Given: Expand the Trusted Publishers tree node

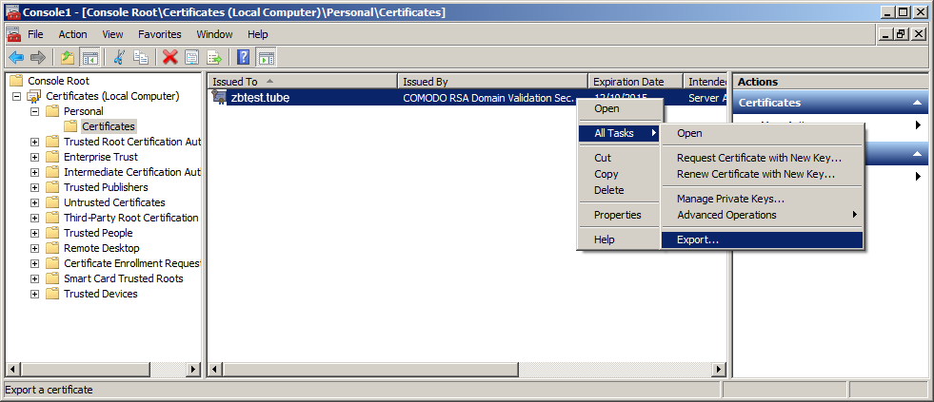Looking at the screenshot, I should [35, 187].
